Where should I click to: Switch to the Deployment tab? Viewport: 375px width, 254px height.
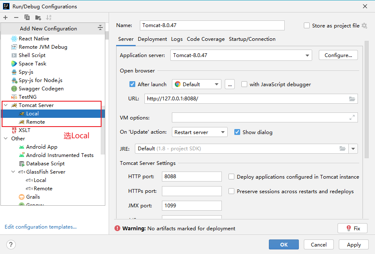click(x=152, y=39)
